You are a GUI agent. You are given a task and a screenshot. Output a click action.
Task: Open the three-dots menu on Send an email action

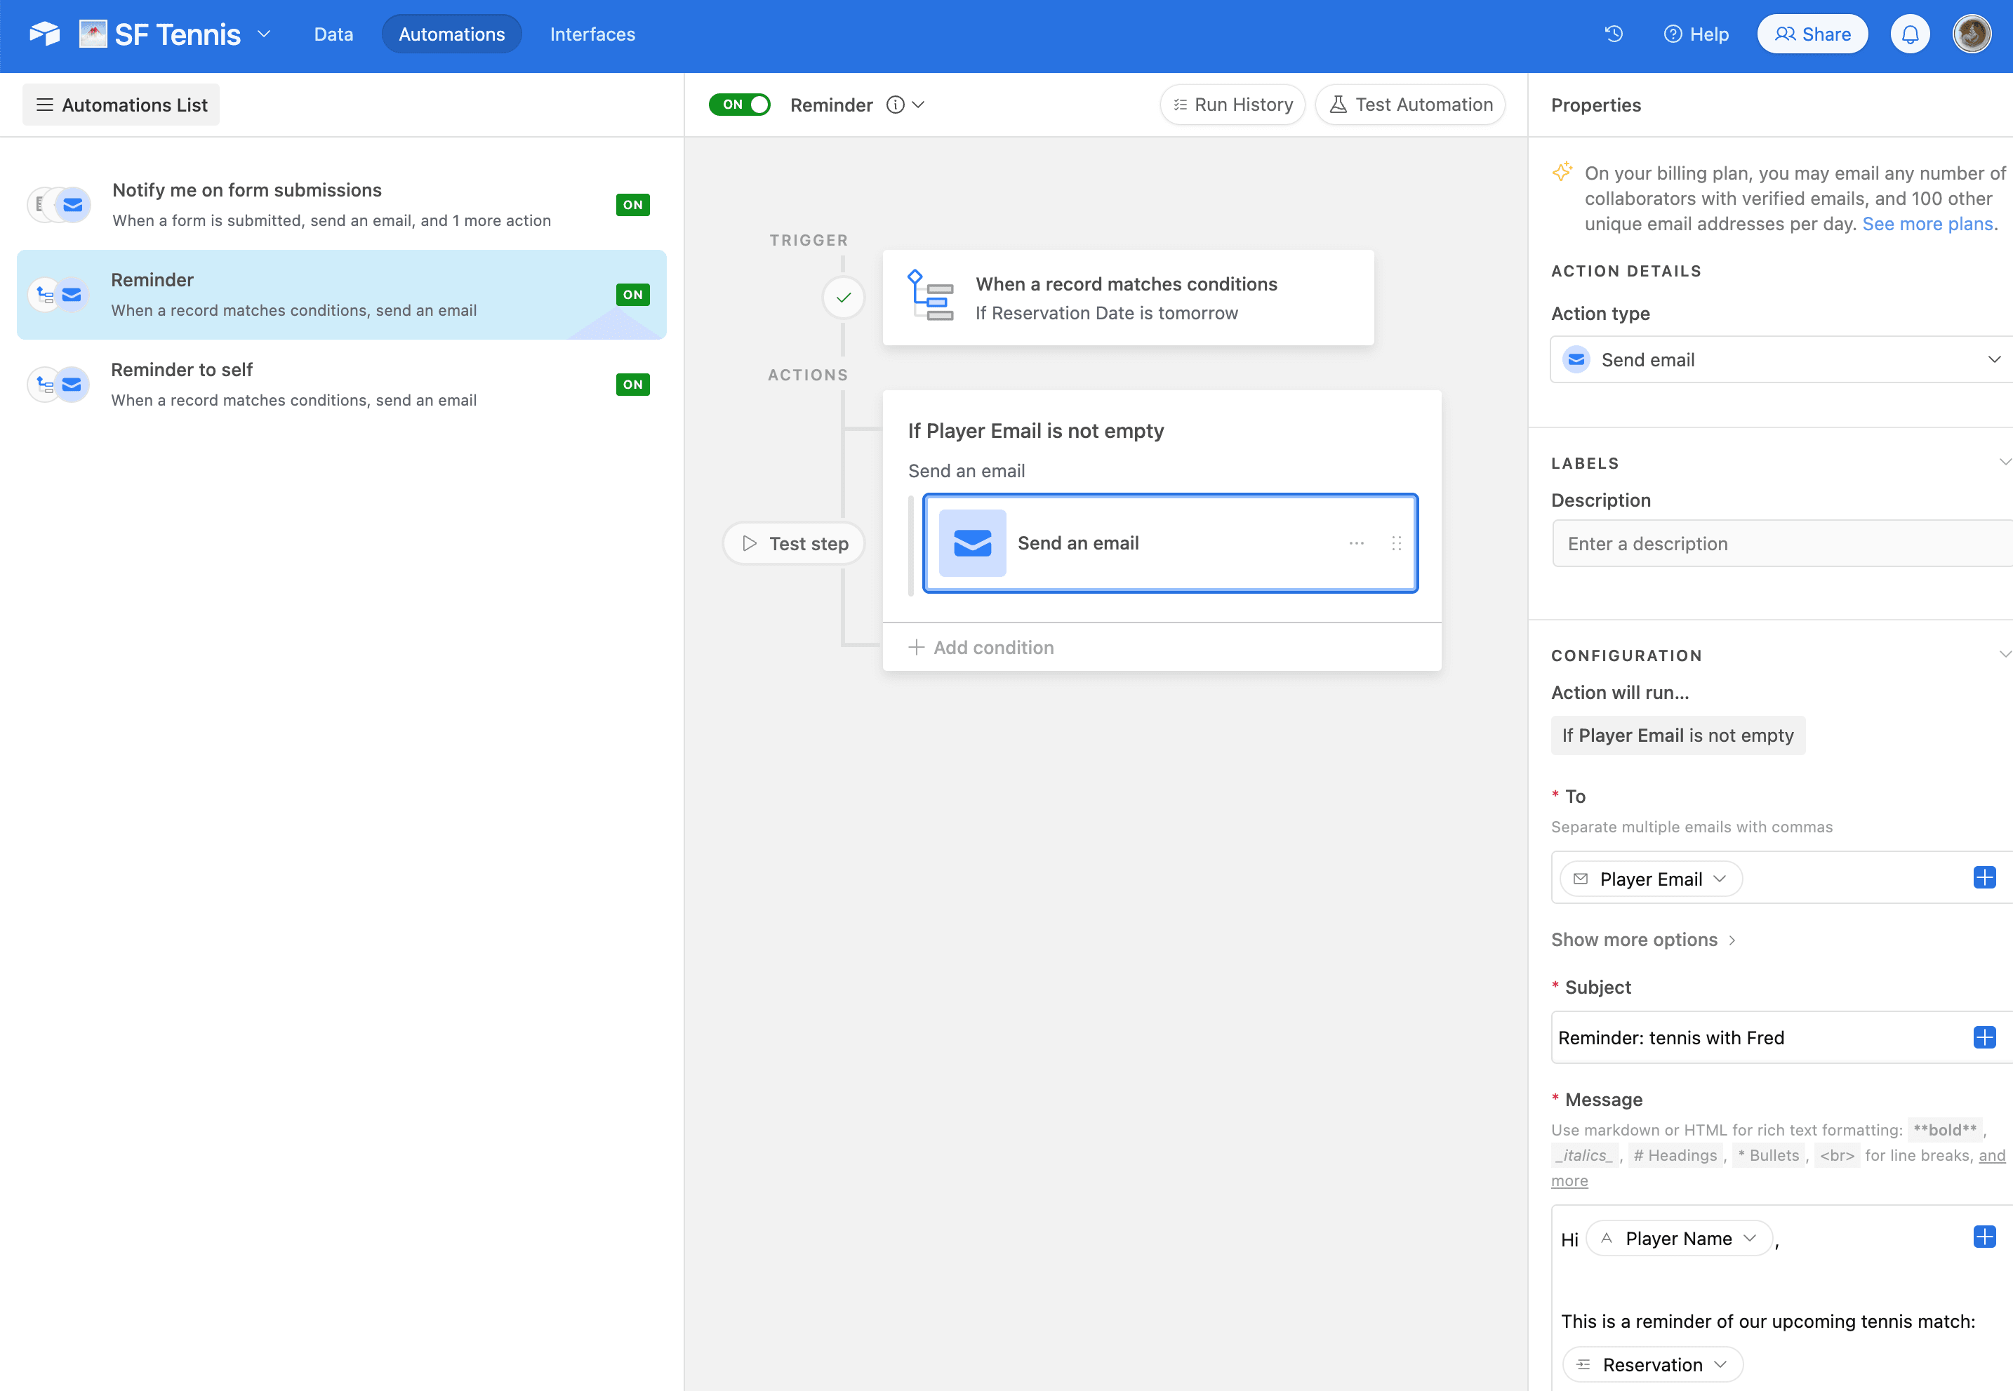pos(1356,543)
